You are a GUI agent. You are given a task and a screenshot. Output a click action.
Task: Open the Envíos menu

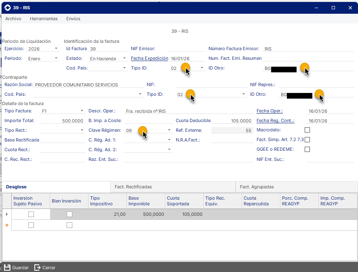click(73, 19)
